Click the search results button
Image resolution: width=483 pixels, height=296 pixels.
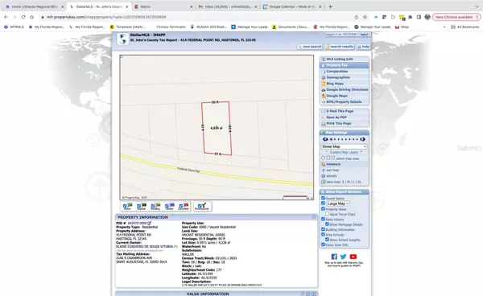tap(340, 47)
